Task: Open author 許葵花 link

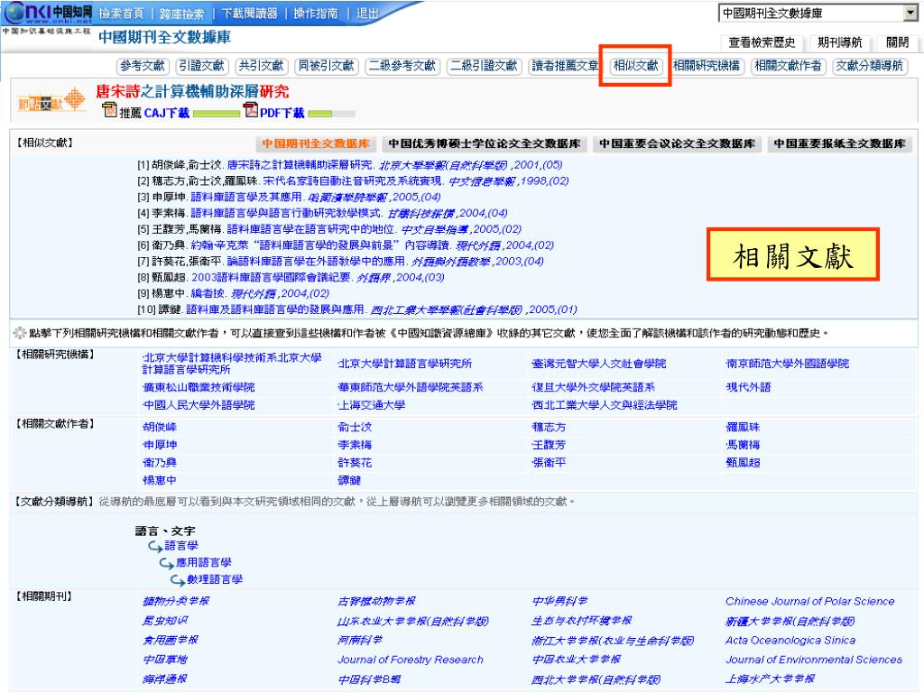Action: (x=354, y=463)
